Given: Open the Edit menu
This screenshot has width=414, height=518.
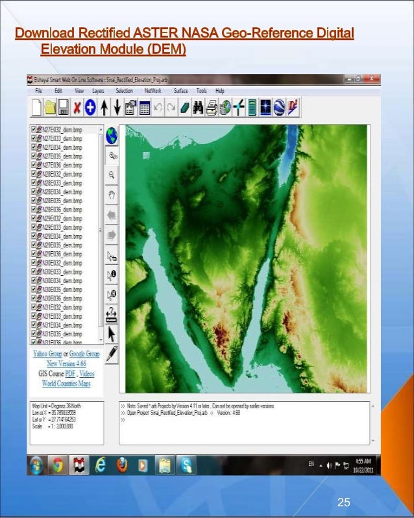Looking at the screenshot, I should click(58, 90).
